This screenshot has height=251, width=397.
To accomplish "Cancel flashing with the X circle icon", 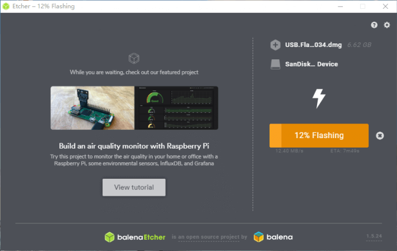I will [x=379, y=136].
